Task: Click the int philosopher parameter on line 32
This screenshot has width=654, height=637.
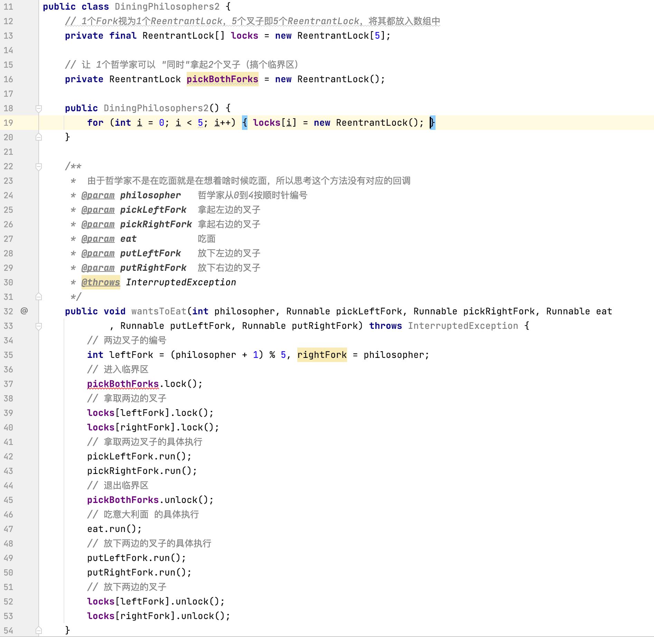Action: (x=233, y=311)
